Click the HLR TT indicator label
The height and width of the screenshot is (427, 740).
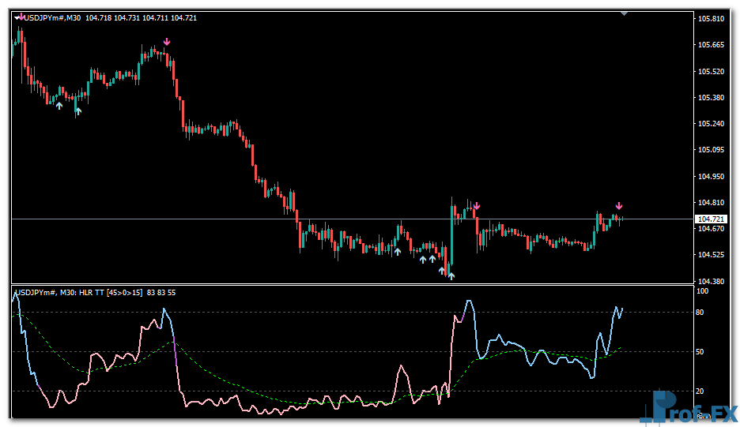tap(95, 293)
